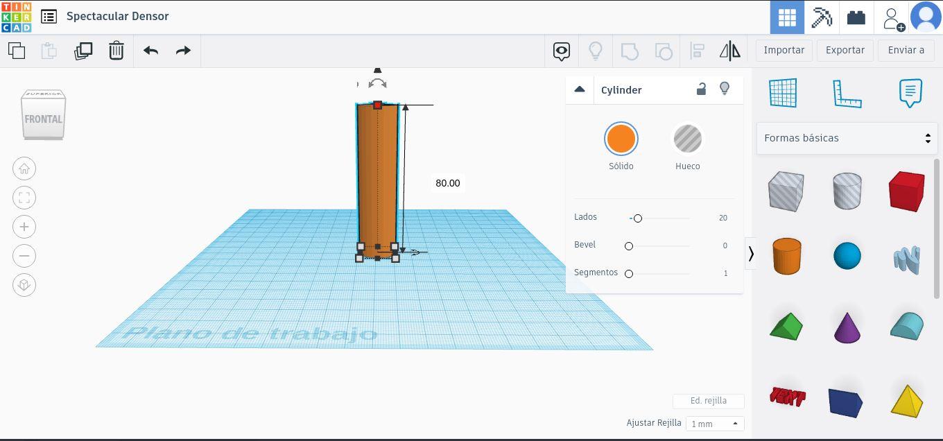Pick the blue sphere shape
Screen dimensions: 943x441
pos(847,256)
